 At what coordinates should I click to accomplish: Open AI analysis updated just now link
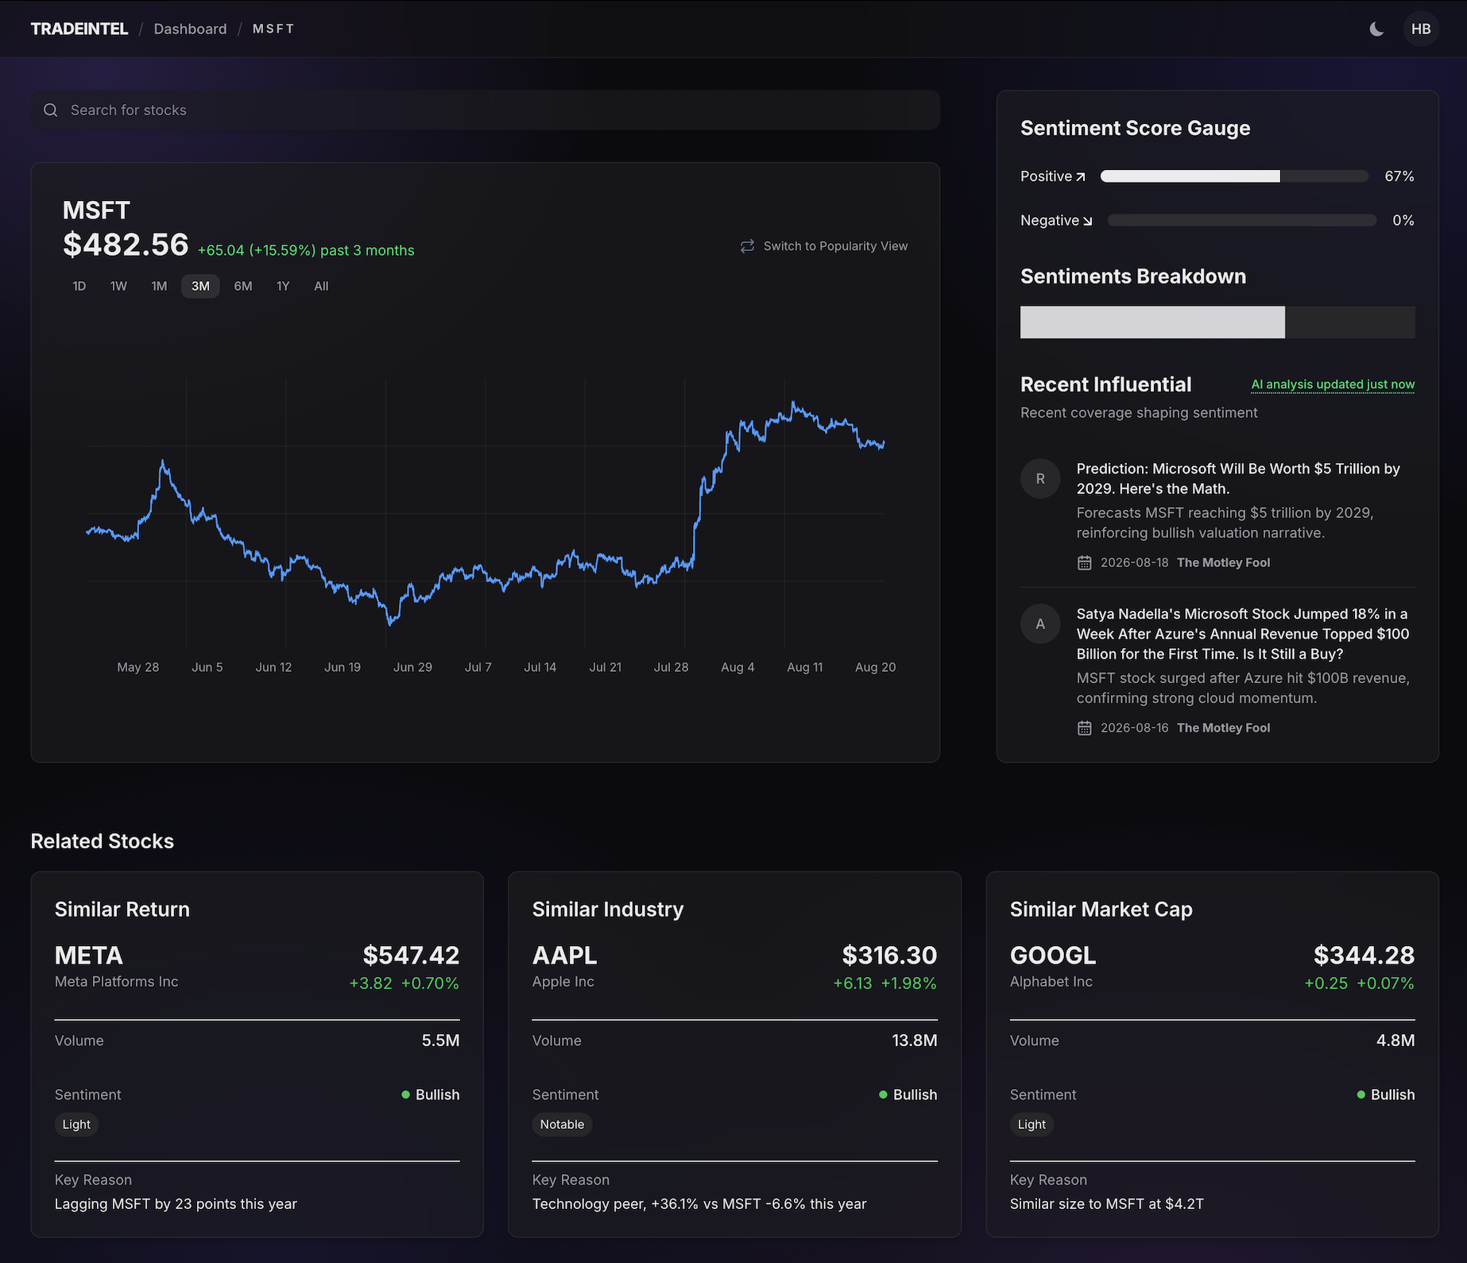point(1333,384)
